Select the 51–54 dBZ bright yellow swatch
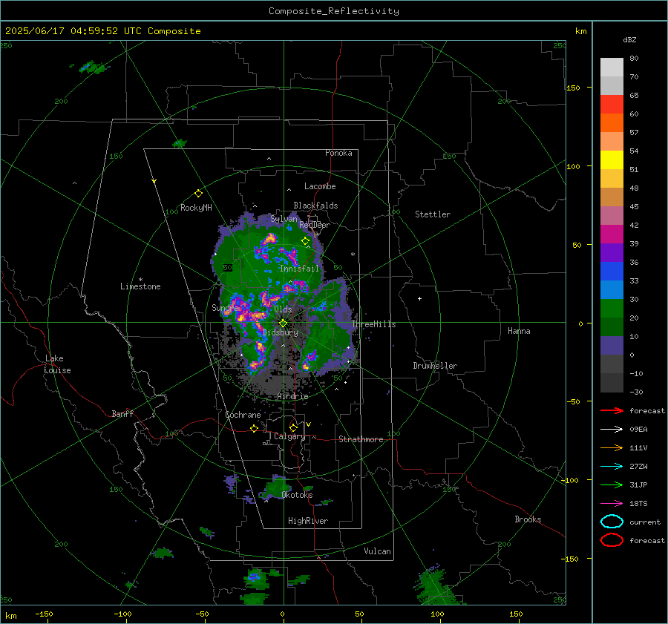668x624 pixels. (612, 160)
